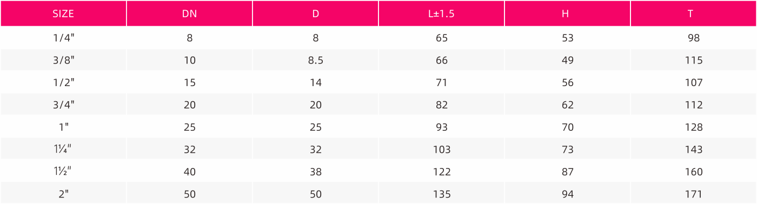The image size is (757, 204).
Task: Click the 3/8" size cell
Action: [x=63, y=60]
